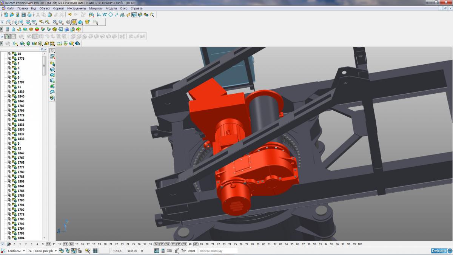
Task: Click the Save (floppy disk) icon
Action: [x=23, y=15]
